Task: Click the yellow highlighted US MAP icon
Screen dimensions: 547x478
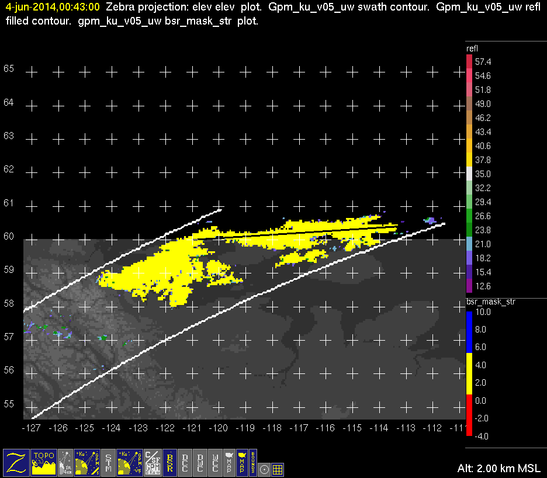Action: (241, 462)
